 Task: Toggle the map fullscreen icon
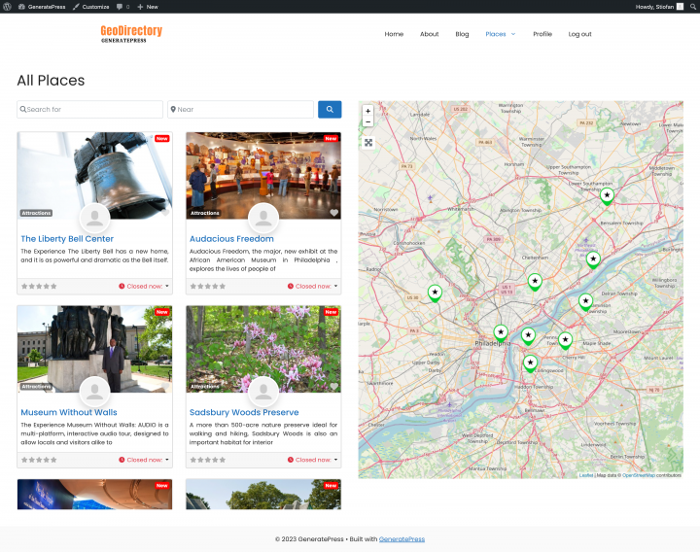368,143
